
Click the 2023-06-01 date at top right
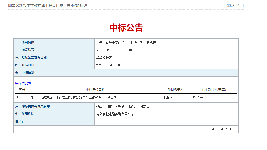click(235, 6)
